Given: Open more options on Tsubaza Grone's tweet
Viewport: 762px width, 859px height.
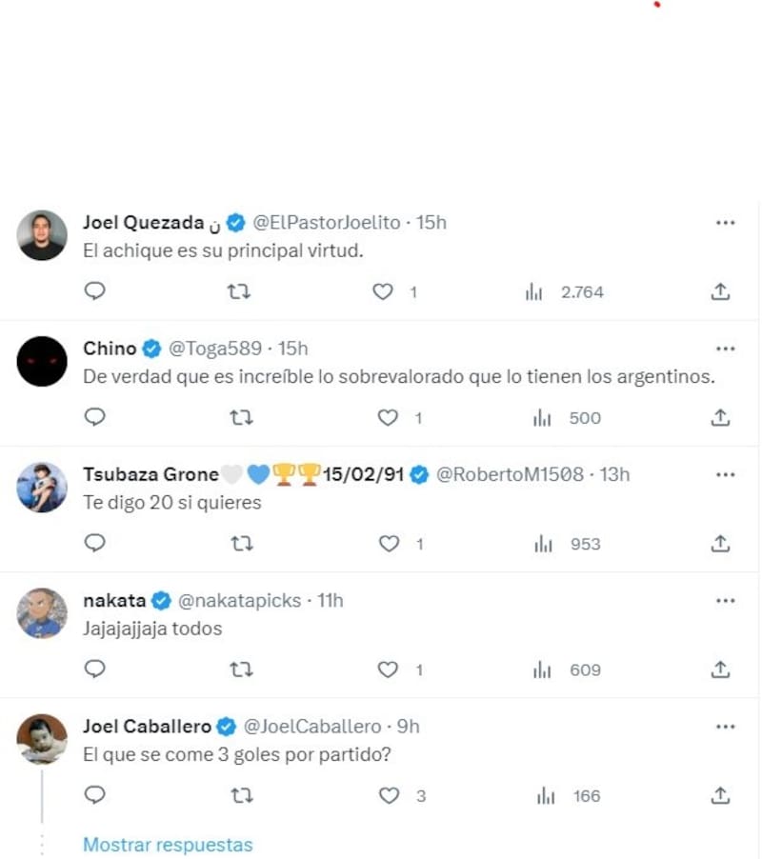Looking at the screenshot, I should (x=725, y=474).
